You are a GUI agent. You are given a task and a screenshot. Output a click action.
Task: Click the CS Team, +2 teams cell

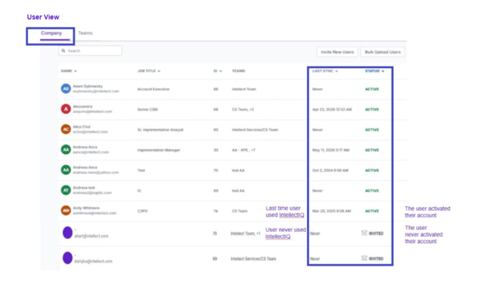coord(243,109)
